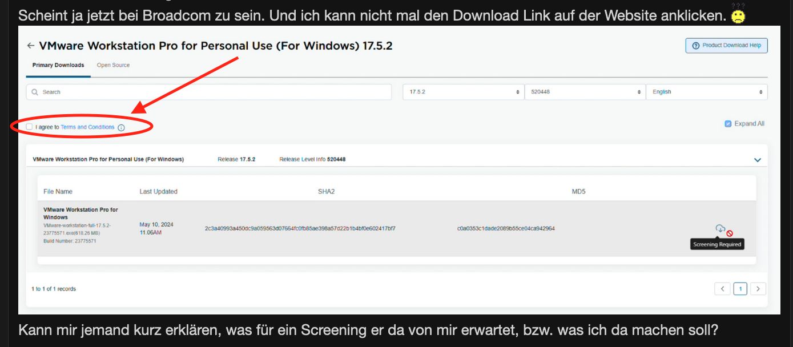Click the Release 17.5.2 label
The image size is (793, 347).
coord(236,159)
